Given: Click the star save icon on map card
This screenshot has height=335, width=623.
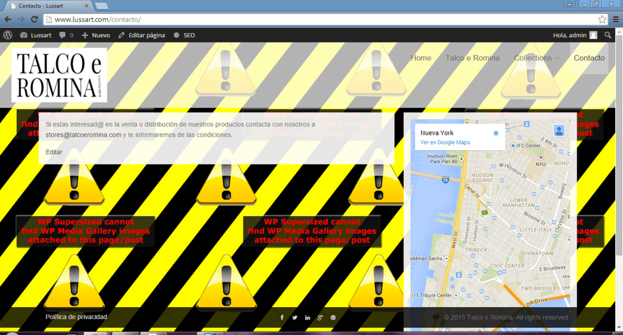Looking at the screenshot, I should coord(496,133).
